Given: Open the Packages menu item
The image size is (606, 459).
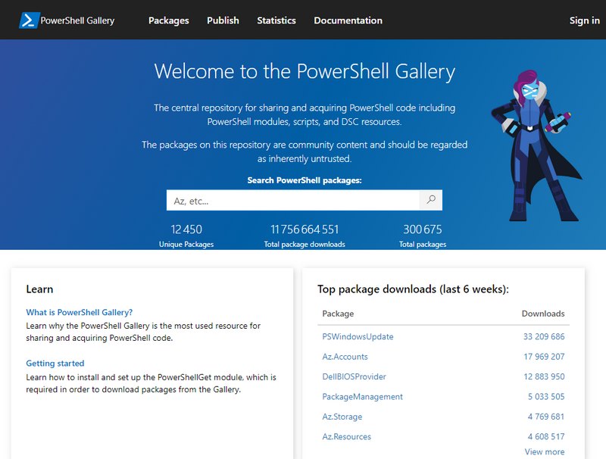Looking at the screenshot, I should pos(169,20).
